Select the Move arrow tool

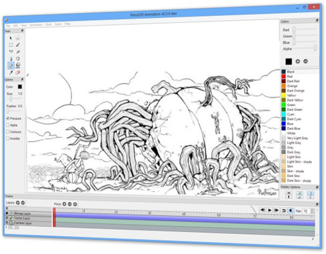click(11, 38)
